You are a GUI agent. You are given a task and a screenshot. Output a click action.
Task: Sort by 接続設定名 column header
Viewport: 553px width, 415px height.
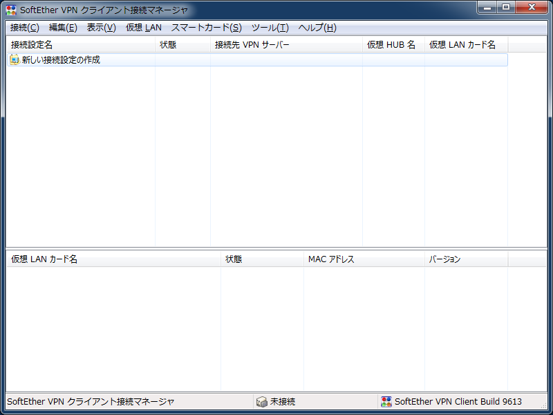(81, 45)
